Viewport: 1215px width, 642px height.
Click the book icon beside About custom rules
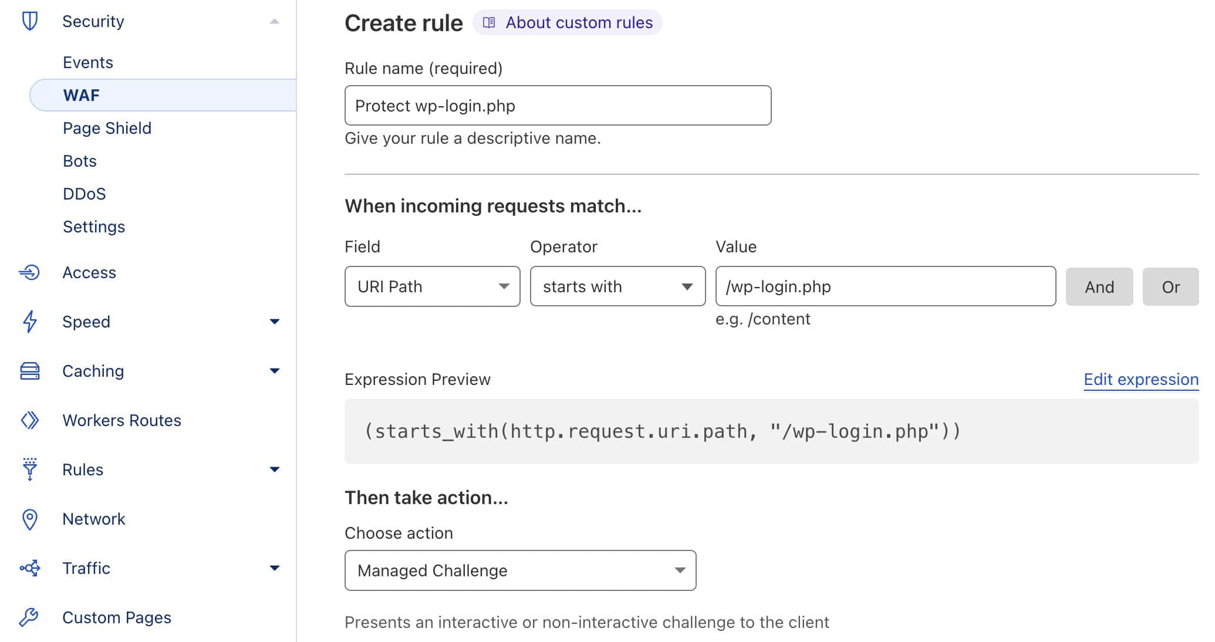point(489,23)
